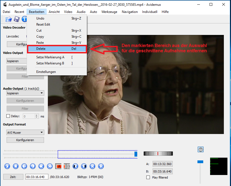The height and width of the screenshot is (186, 231).
Task: Go to previous frame with left arrow
Action: [24, 166]
